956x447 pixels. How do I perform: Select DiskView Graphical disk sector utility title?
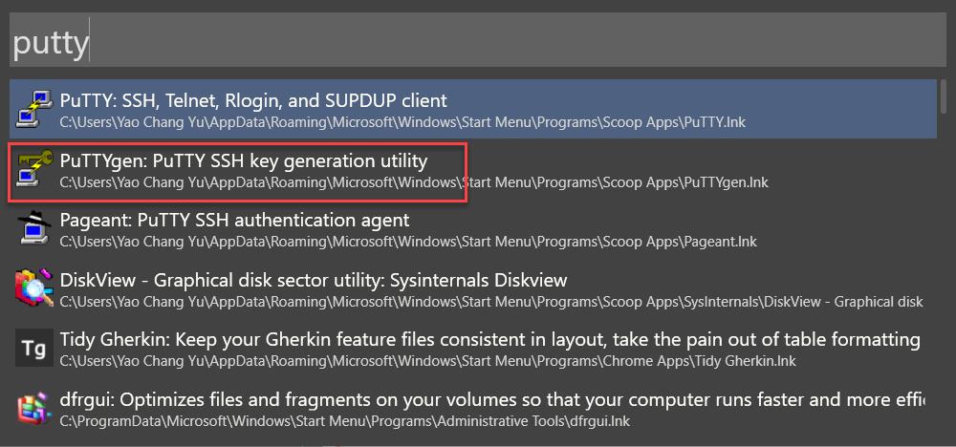(314, 280)
